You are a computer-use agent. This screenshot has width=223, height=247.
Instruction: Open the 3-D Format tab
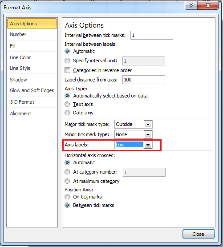(x=32, y=102)
